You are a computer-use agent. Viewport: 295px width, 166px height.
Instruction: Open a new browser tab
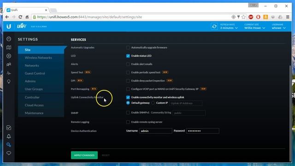[x=53, y=10]
